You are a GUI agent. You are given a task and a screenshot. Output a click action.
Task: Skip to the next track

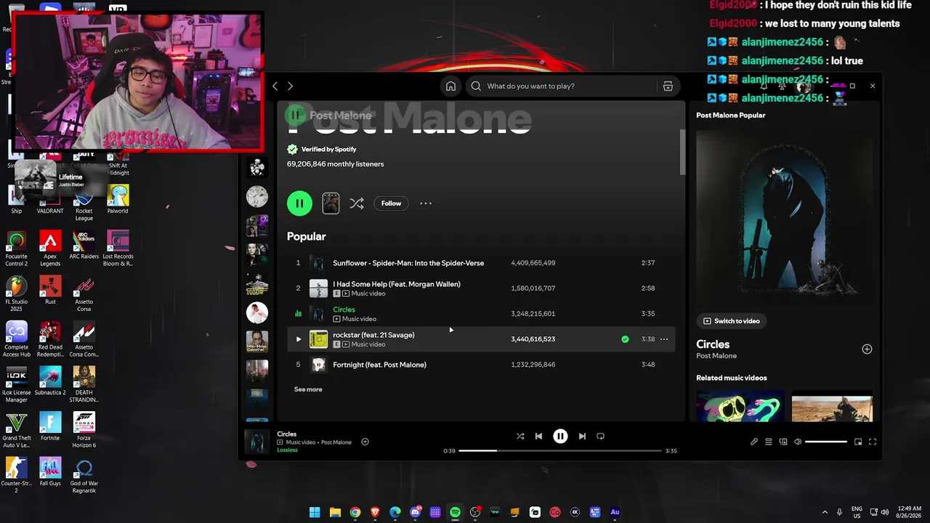pos(582,436)
